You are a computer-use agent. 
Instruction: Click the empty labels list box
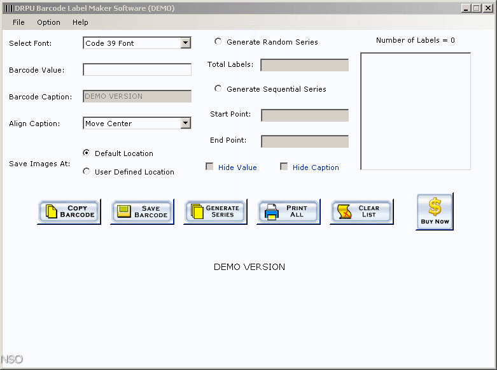(x=416, y=111)
